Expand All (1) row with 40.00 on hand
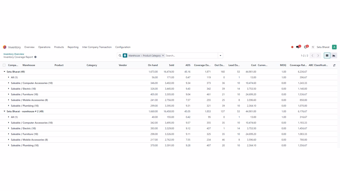Image resolution: width=340 pixels, height=191 pixels. 8,117
